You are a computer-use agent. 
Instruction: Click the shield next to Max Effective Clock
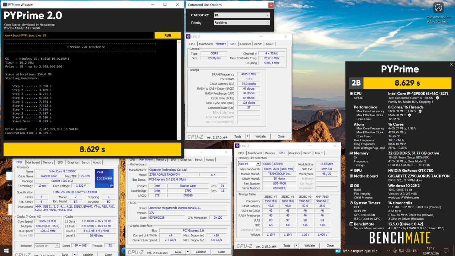click(409, 115)
